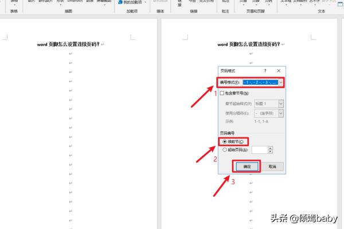
Task: Click the help question mark in 页码格式 dialog
Action: point(265,70)
